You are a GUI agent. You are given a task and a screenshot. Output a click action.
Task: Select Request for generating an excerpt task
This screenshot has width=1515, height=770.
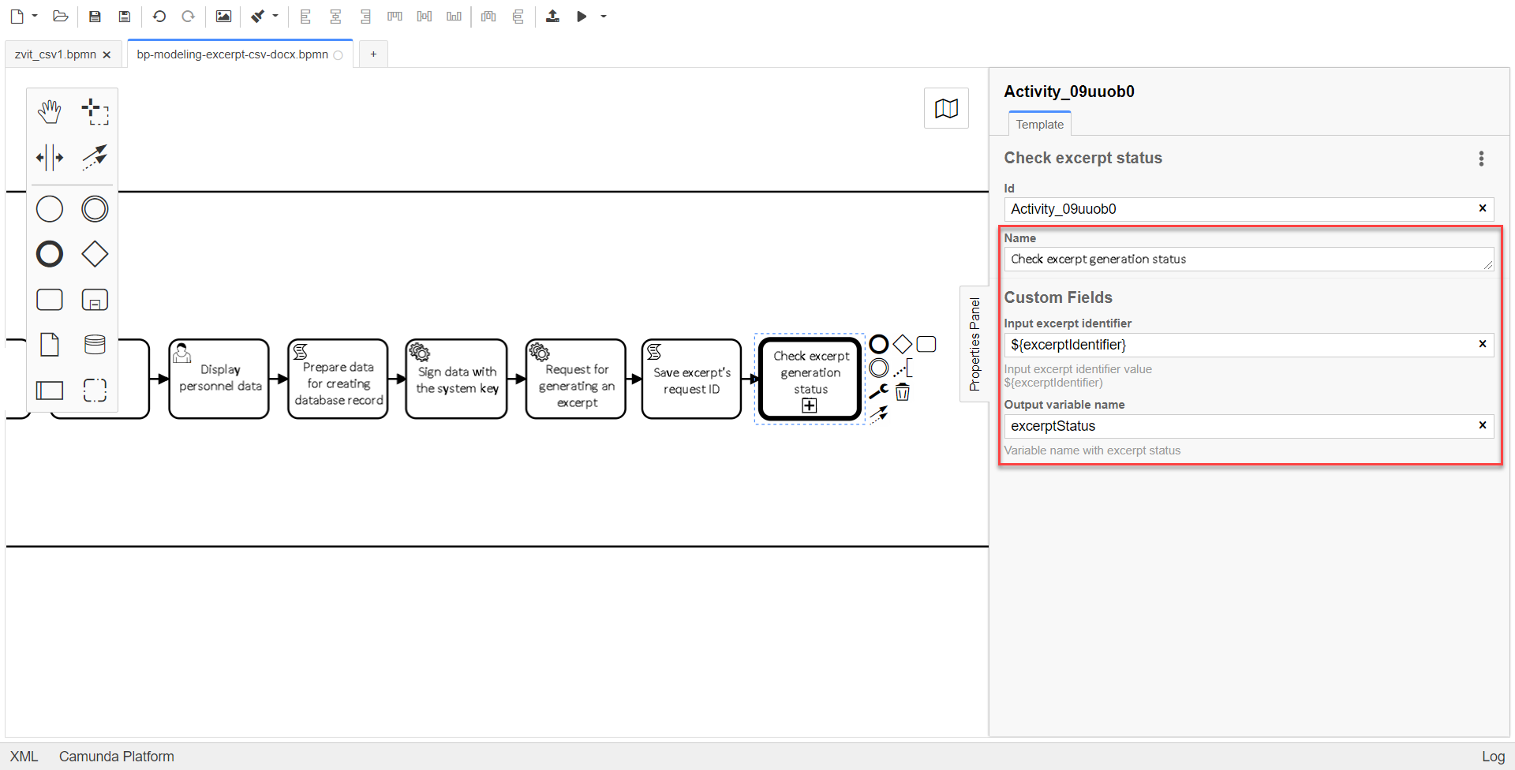coord(576,379)
